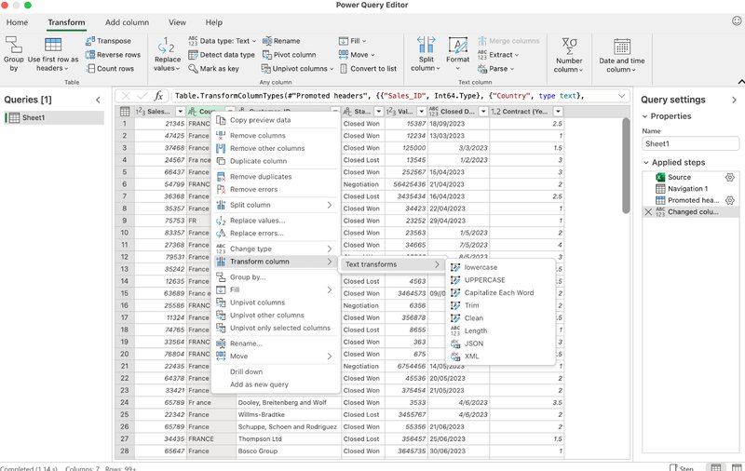Choose Remove duplicates
The width and height of the screenshot is (745, 471).
276,177
